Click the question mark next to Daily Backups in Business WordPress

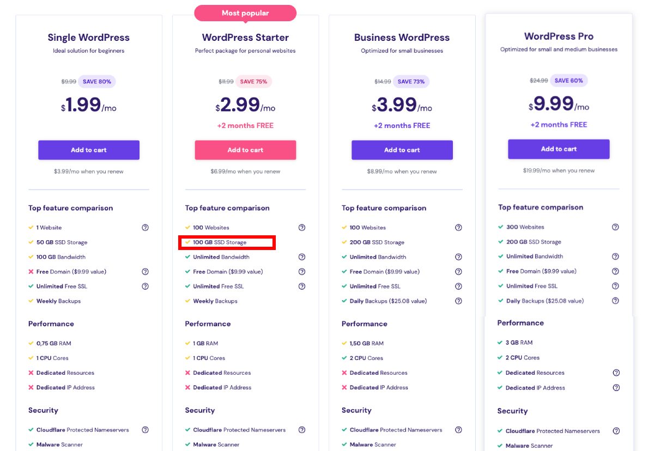tap(458, 301)
